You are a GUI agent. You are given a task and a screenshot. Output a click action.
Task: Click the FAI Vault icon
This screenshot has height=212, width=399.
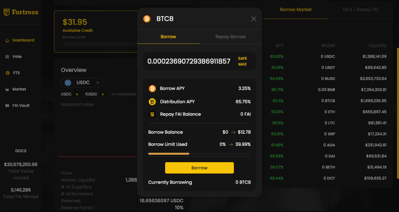(x=7, y=106)
